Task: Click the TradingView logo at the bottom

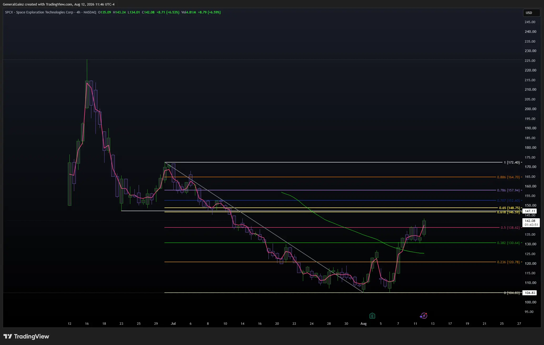Action: point(26,336)
